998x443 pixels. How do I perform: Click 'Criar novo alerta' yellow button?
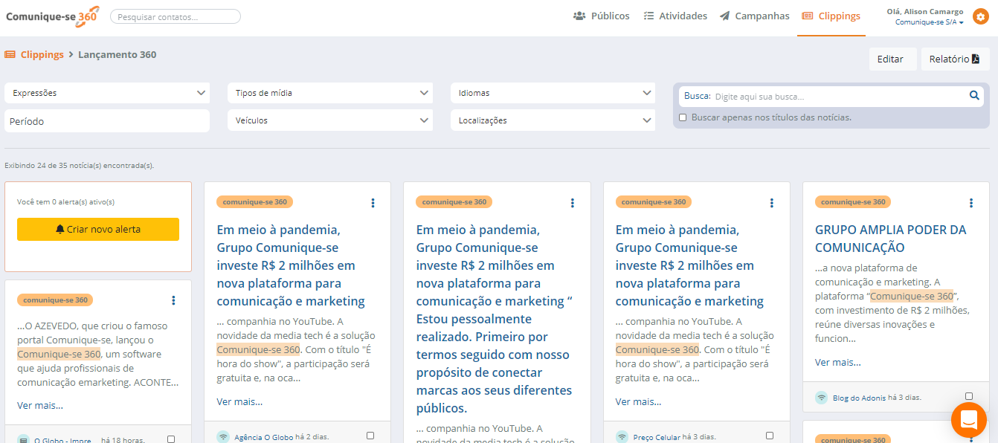tap(98, 229)
